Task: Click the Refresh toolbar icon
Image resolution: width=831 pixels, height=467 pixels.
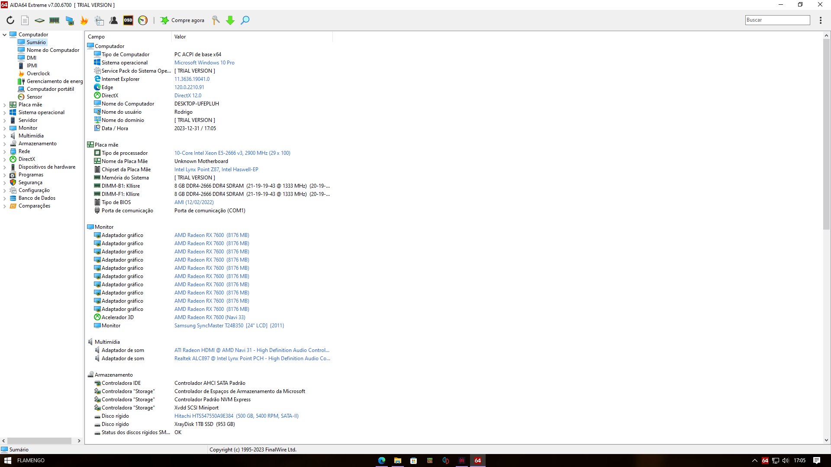Action: [x=10, y=20]
